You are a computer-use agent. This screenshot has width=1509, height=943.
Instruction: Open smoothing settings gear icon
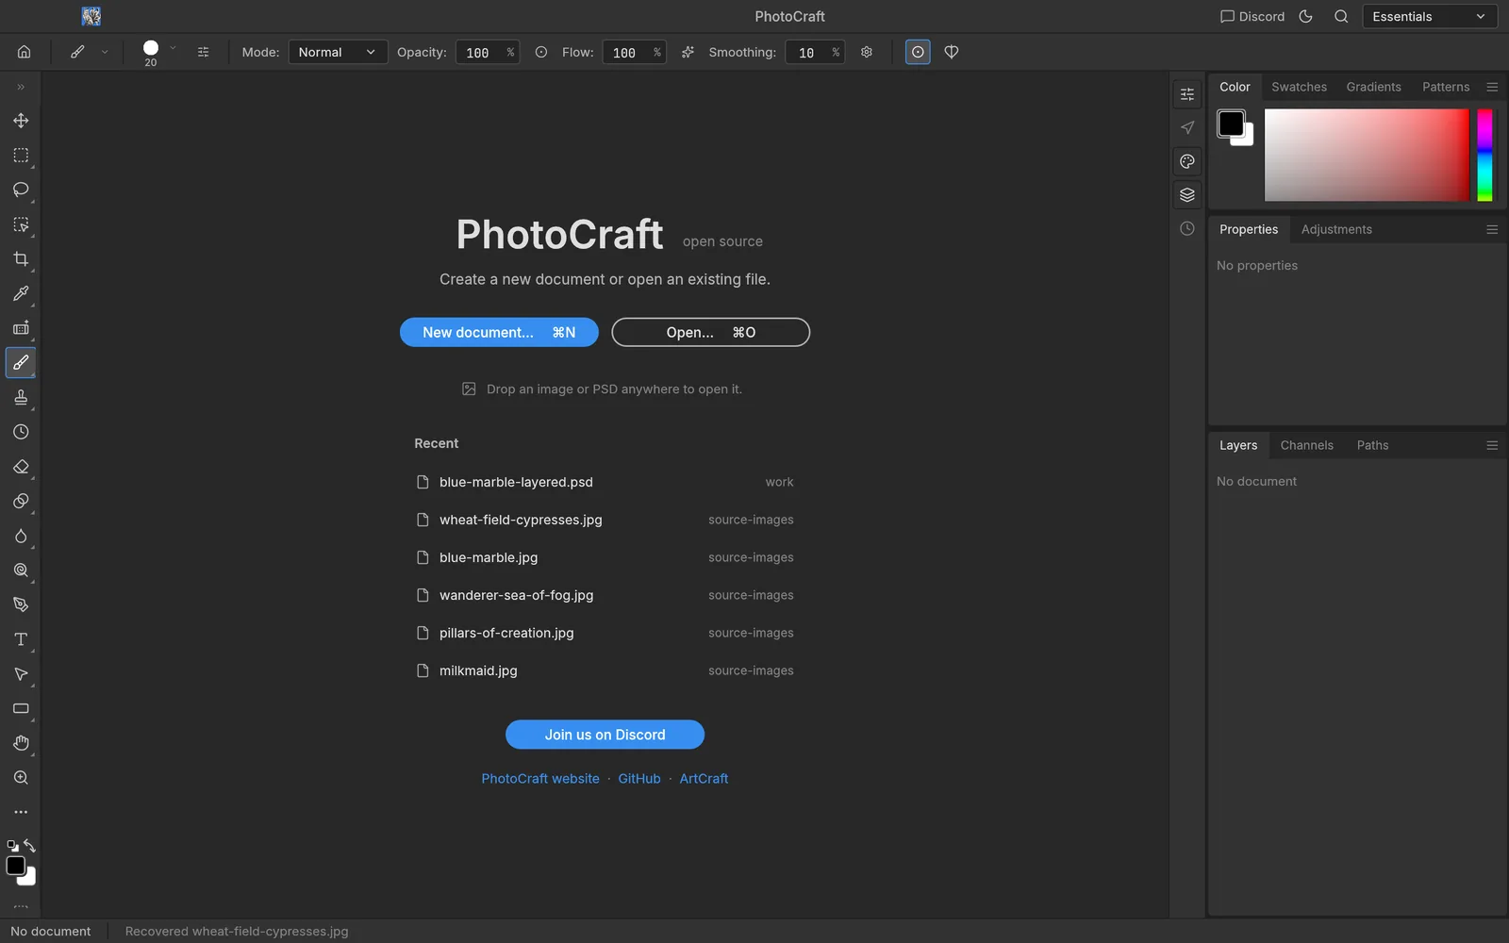point(867,52)
